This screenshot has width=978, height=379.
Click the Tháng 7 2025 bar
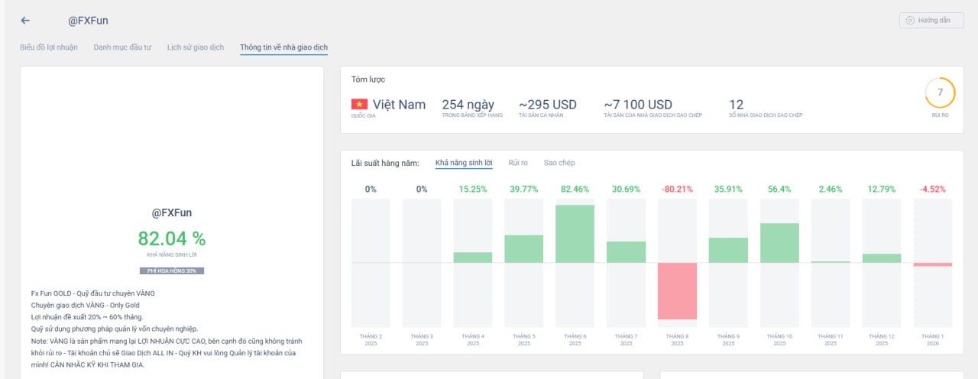[x=626, y=252]
